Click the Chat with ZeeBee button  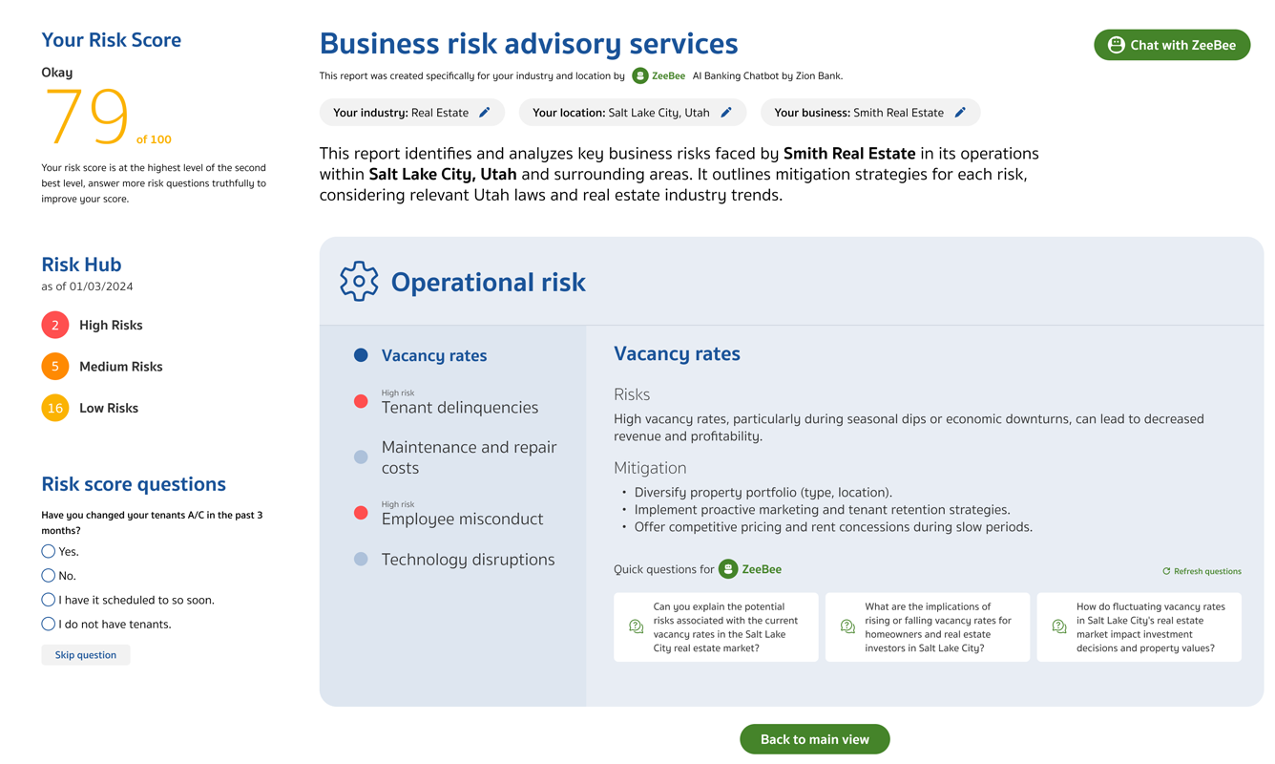[x=1171, y=45]
